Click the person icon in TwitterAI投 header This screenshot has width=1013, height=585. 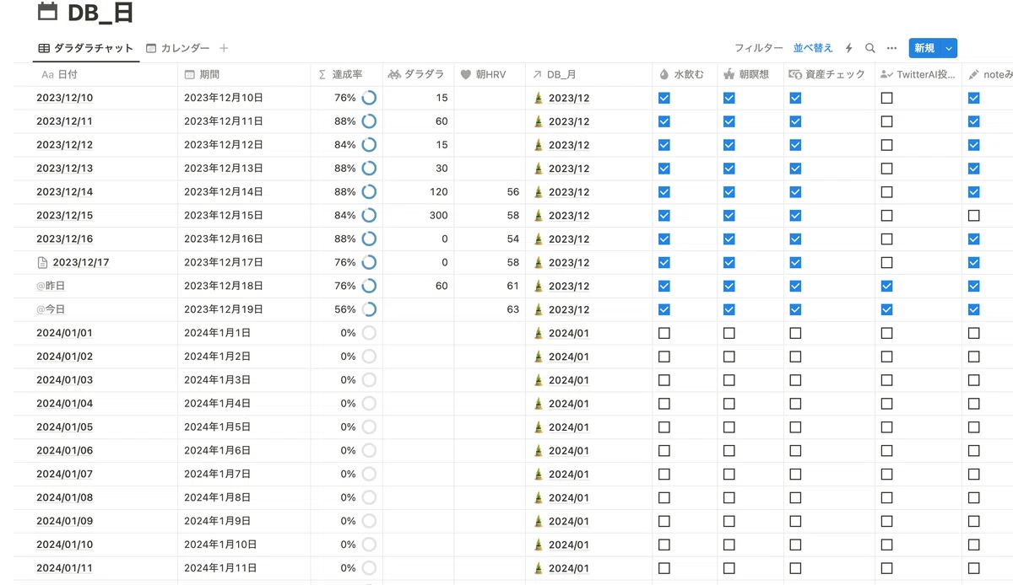886,74
